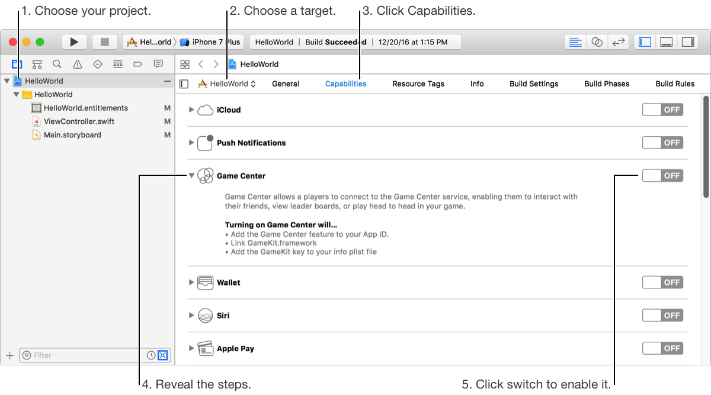Turn on the Push Notifications switch
The width and height of the screenshot is (711, 395).
[662, 143]
